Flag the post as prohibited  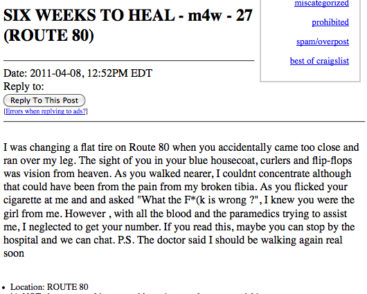330,22
